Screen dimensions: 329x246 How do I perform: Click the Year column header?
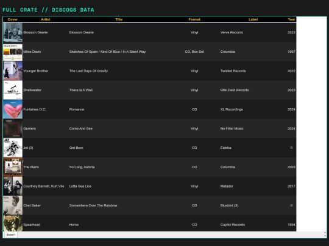click(x=291, y=19)
